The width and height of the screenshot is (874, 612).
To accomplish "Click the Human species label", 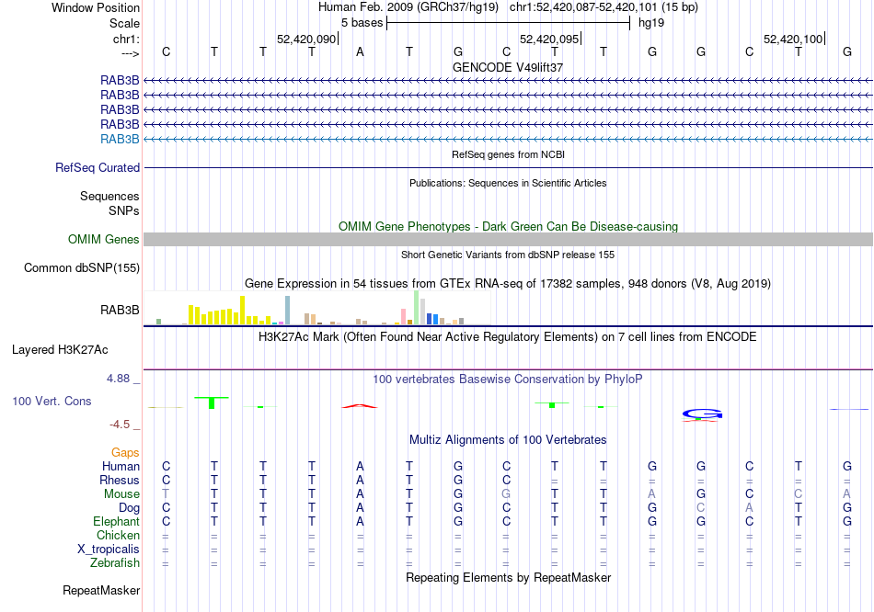I will pos(121,466).
